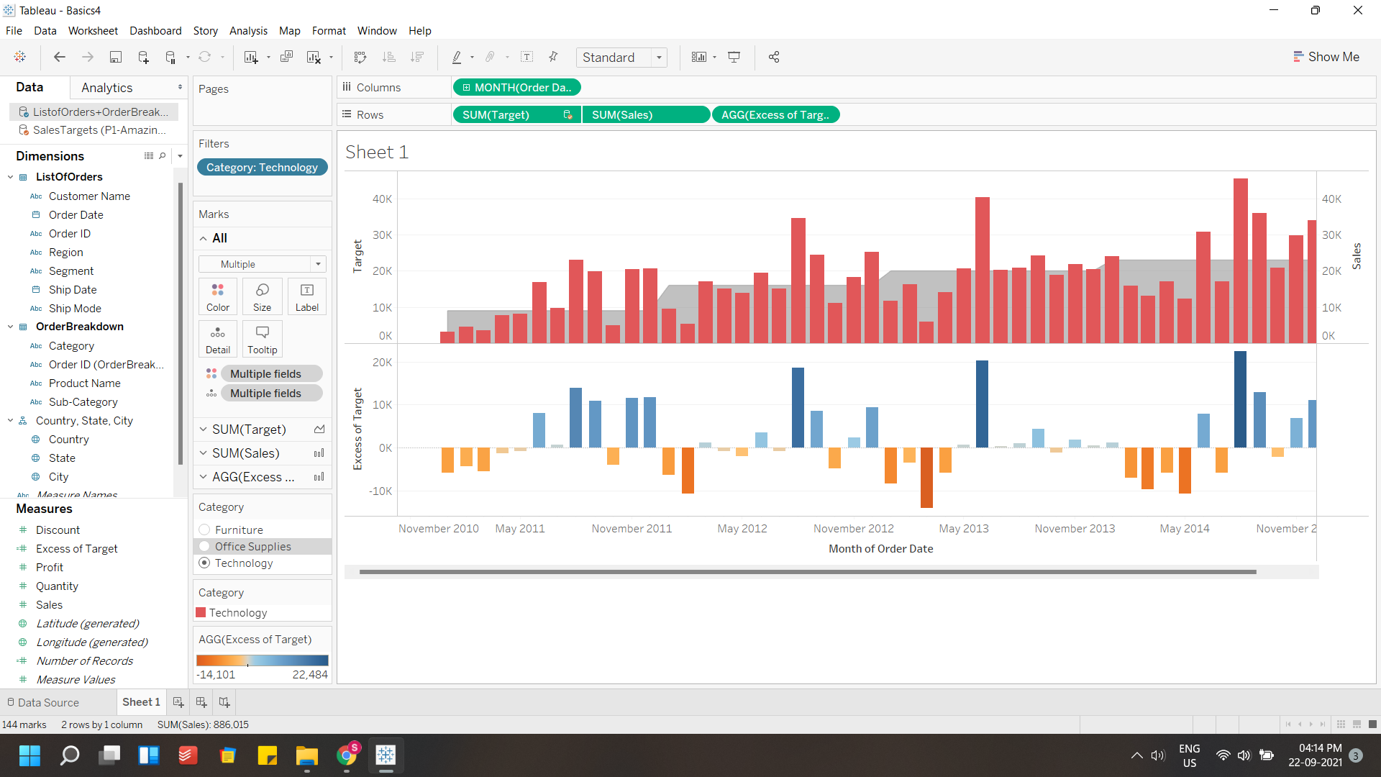Screen dimensions: 1381x777
Task: Click the Share workbook icon
Action: (774, 57)
